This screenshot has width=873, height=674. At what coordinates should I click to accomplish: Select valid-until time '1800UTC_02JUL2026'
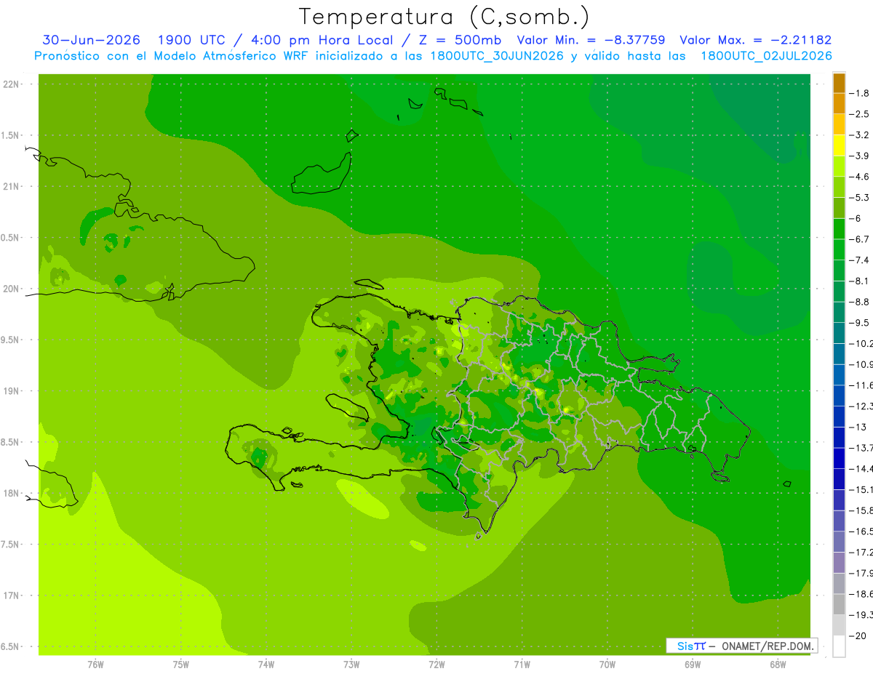pos(766,56)
